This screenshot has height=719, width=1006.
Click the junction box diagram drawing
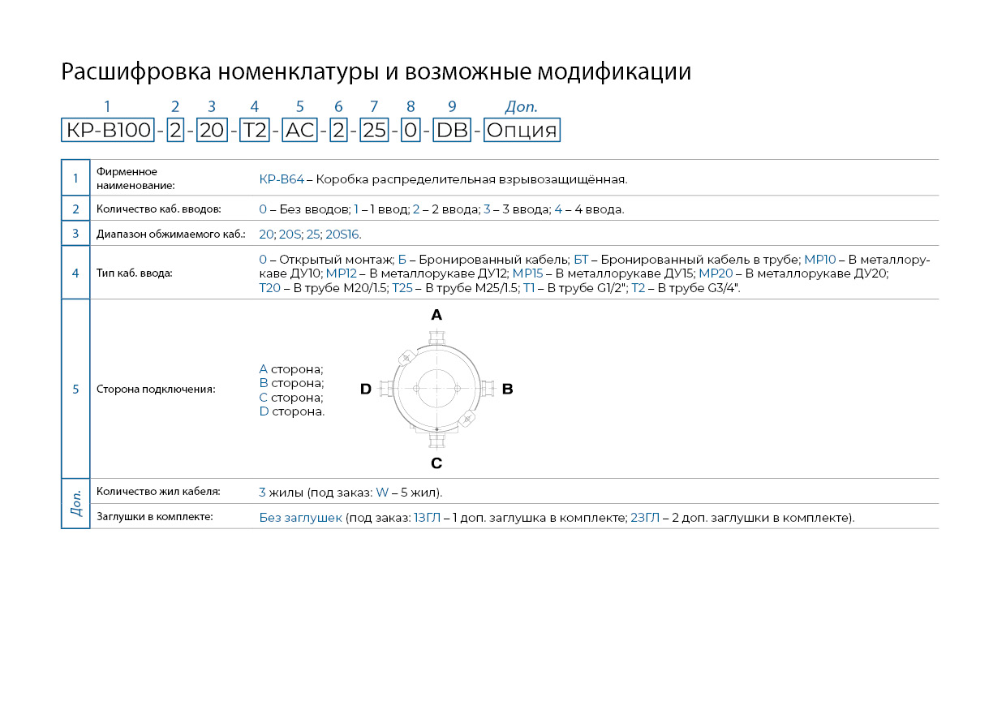[436, 389]
